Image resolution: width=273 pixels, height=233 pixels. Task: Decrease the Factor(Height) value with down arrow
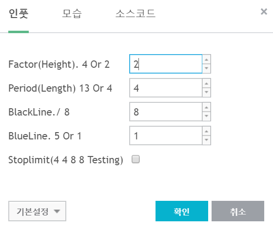tap(207, 68)
